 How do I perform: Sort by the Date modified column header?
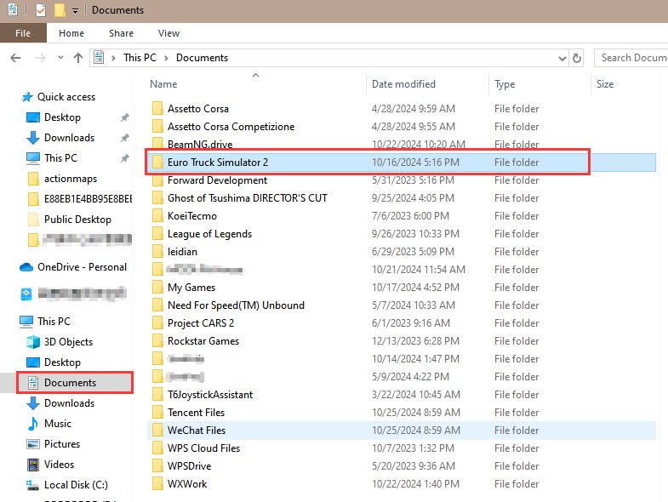click(x=403, y=84)
